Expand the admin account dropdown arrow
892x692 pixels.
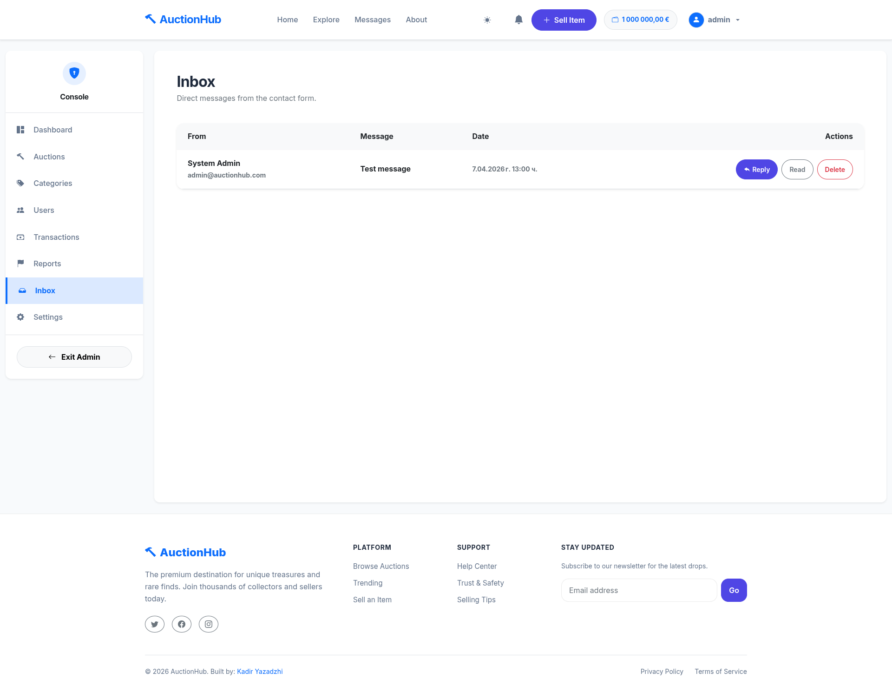pos(738,20)
